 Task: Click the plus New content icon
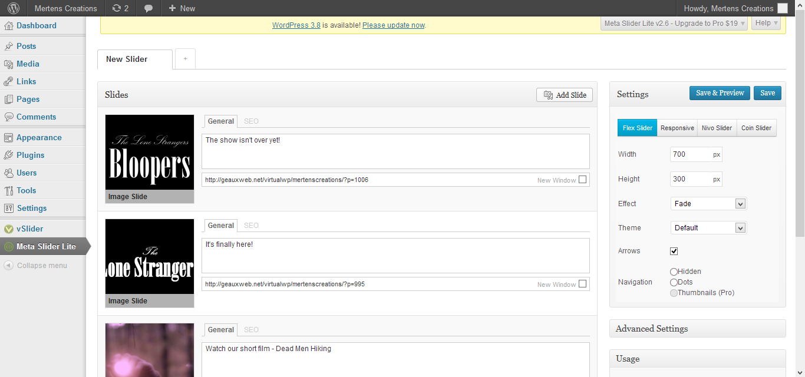[x=172, y=8]
